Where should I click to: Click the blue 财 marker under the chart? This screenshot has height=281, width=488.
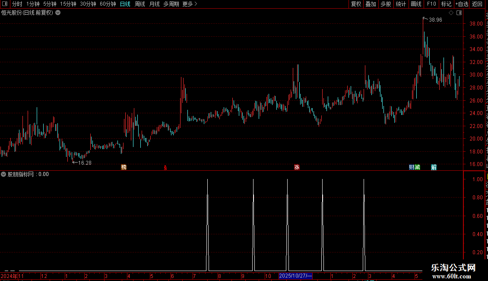pos(412,167)
